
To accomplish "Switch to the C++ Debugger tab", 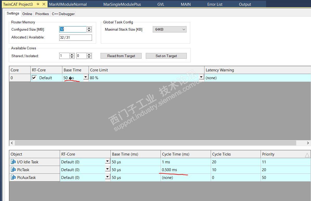I will pyautogui.click(x=63, y=14).
